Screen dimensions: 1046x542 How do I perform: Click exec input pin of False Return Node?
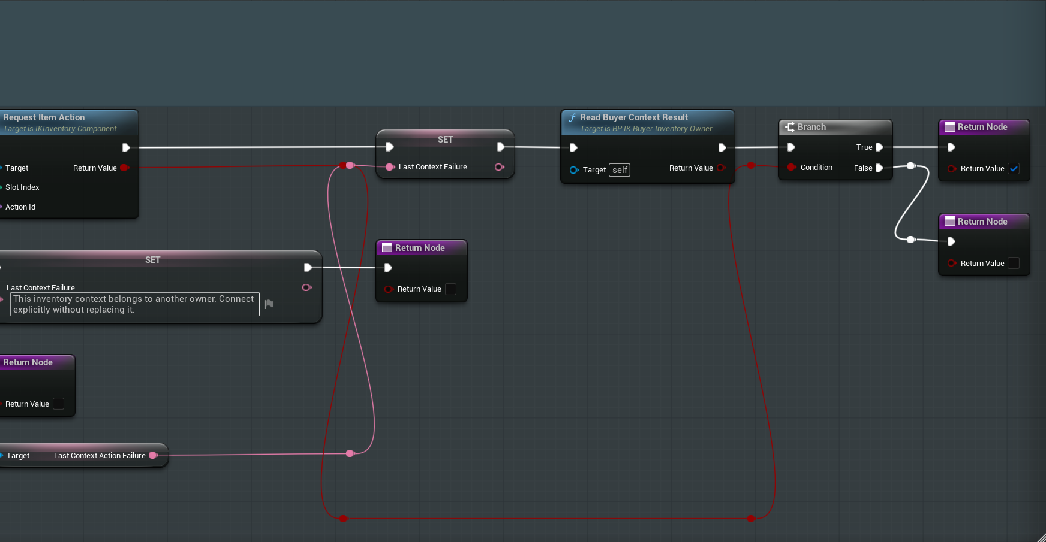[x=951, y=241]
